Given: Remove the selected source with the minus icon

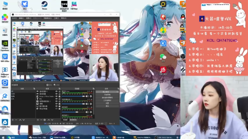Looking at the screenshot, I should (41, 120).
